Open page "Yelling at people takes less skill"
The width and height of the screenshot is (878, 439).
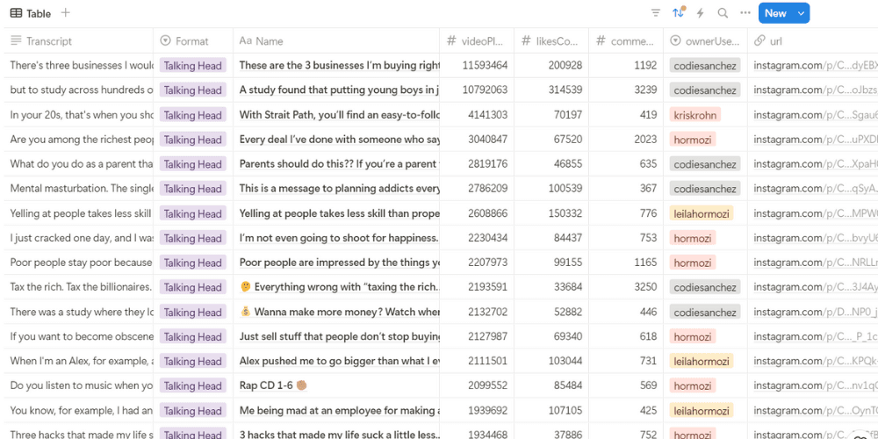[339, 213]
